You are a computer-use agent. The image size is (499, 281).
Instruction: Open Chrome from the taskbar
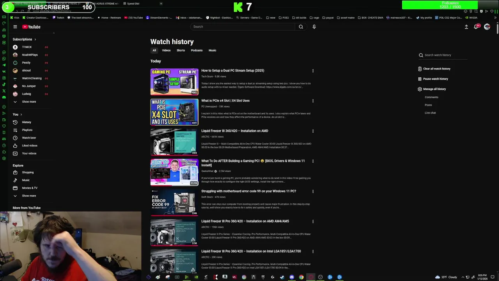[x=301, y=277]
